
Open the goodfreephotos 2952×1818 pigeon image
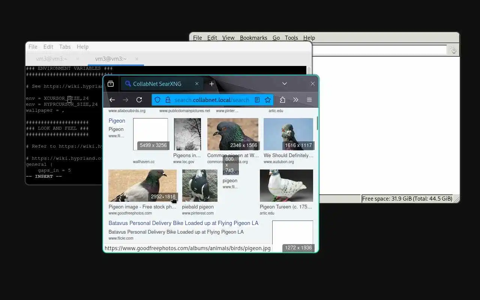(142, 186)
